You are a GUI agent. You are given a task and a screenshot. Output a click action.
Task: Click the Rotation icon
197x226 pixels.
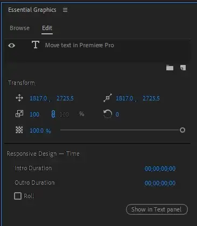coord(108,114)
